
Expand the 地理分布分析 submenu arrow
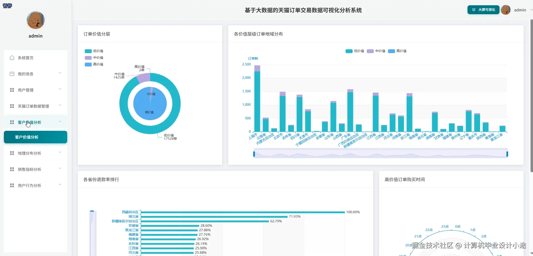point(60,152)
